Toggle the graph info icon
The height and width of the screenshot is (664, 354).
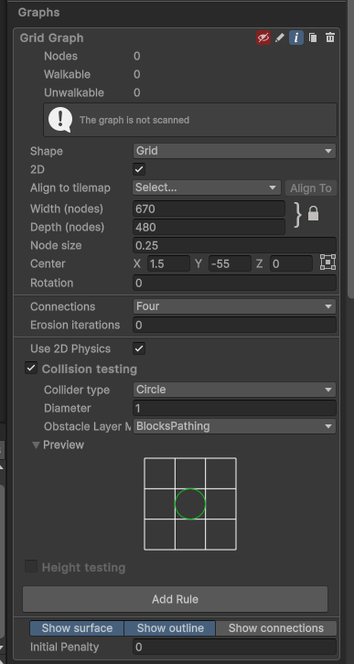point(296,37)
